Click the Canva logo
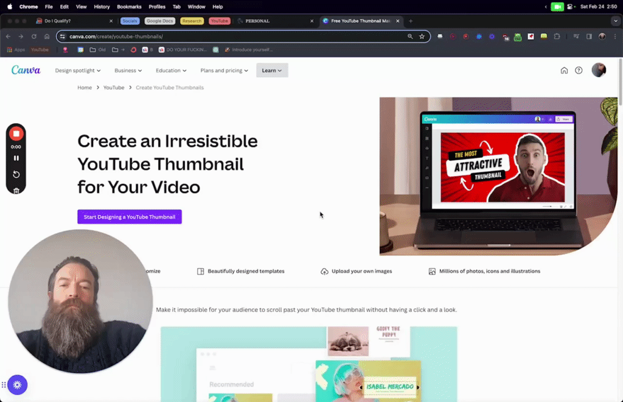The image size is (623, 402). pyautogui.click(x=26, y=70)
